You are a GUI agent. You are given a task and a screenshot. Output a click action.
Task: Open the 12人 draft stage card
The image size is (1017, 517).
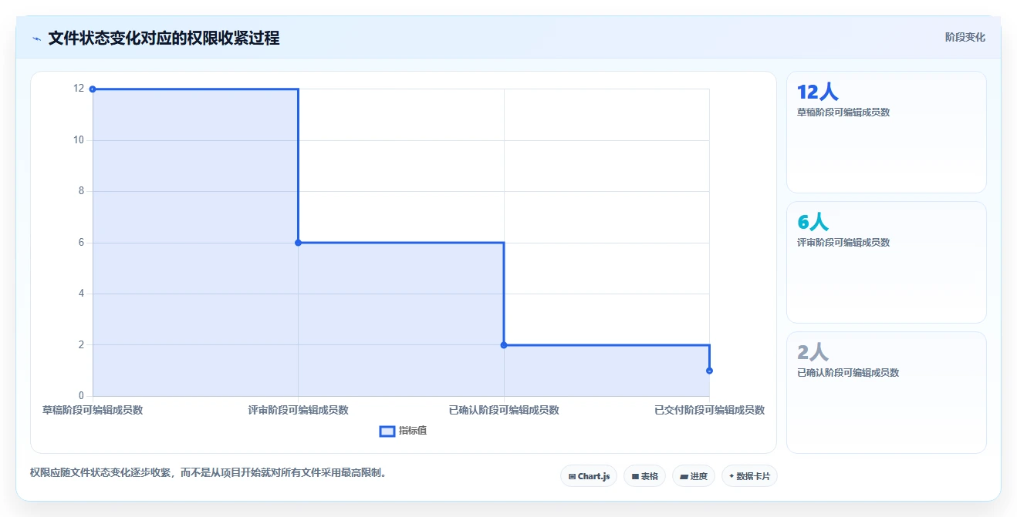pyautogui.click(x=886, y=132)
